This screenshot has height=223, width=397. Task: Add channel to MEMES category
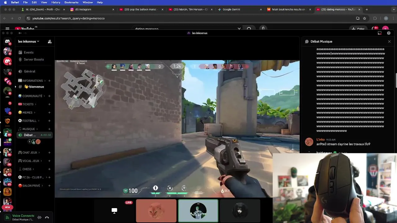click(49, 113)
